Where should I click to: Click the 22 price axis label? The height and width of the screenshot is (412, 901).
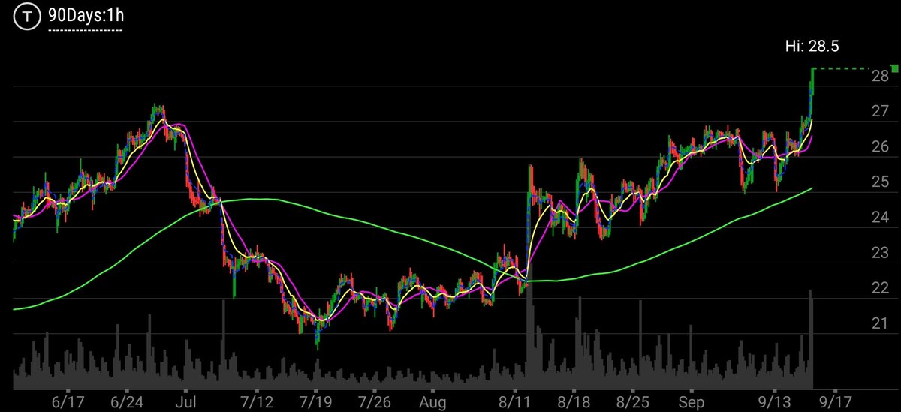tap(881, 289)
